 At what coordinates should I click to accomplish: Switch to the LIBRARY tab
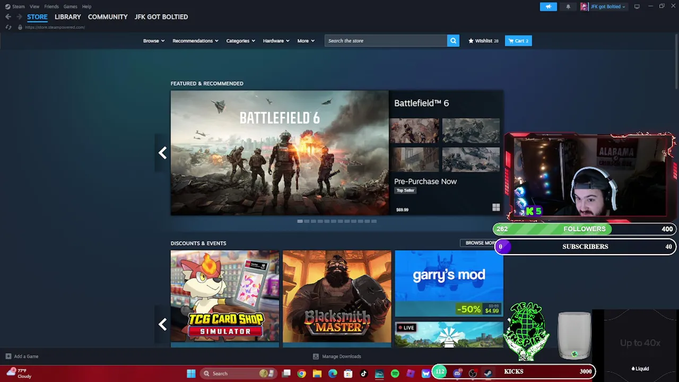(x=68, y=17)
